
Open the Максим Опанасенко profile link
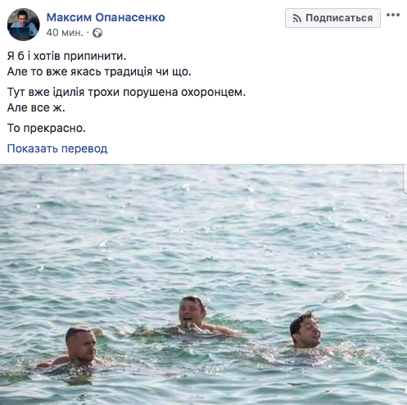click(x=106, y=17)
